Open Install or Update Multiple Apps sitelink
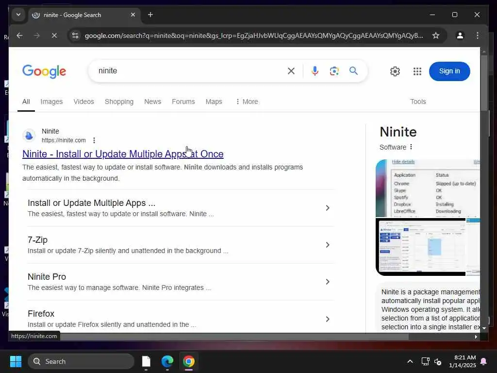Screen dimensions: 497x373 point(91,203)
